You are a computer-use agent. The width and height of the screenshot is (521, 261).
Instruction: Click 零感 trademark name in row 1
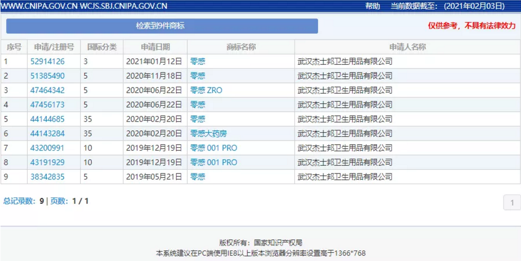[198, 61]
